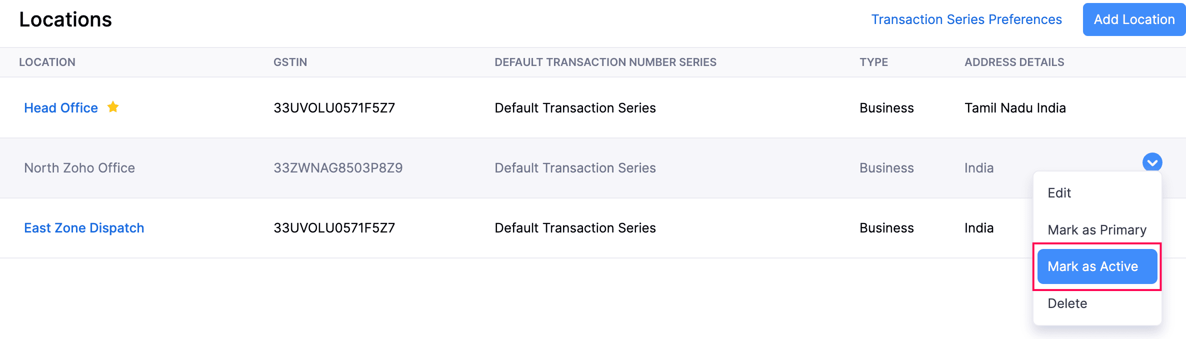Click the LOCATION column header
Image resolution: width=1186 pixels, height=339 pixels.
click(47, 62)
